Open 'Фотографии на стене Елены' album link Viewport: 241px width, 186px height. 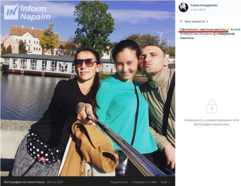(24, 182)
